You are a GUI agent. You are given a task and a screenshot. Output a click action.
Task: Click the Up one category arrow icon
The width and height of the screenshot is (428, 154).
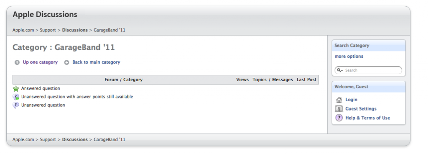[17, 62]
